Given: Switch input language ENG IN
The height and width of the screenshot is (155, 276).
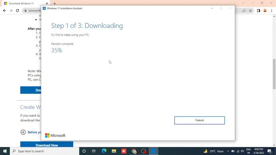Looking at the screenshot, I should click(248, 151).
